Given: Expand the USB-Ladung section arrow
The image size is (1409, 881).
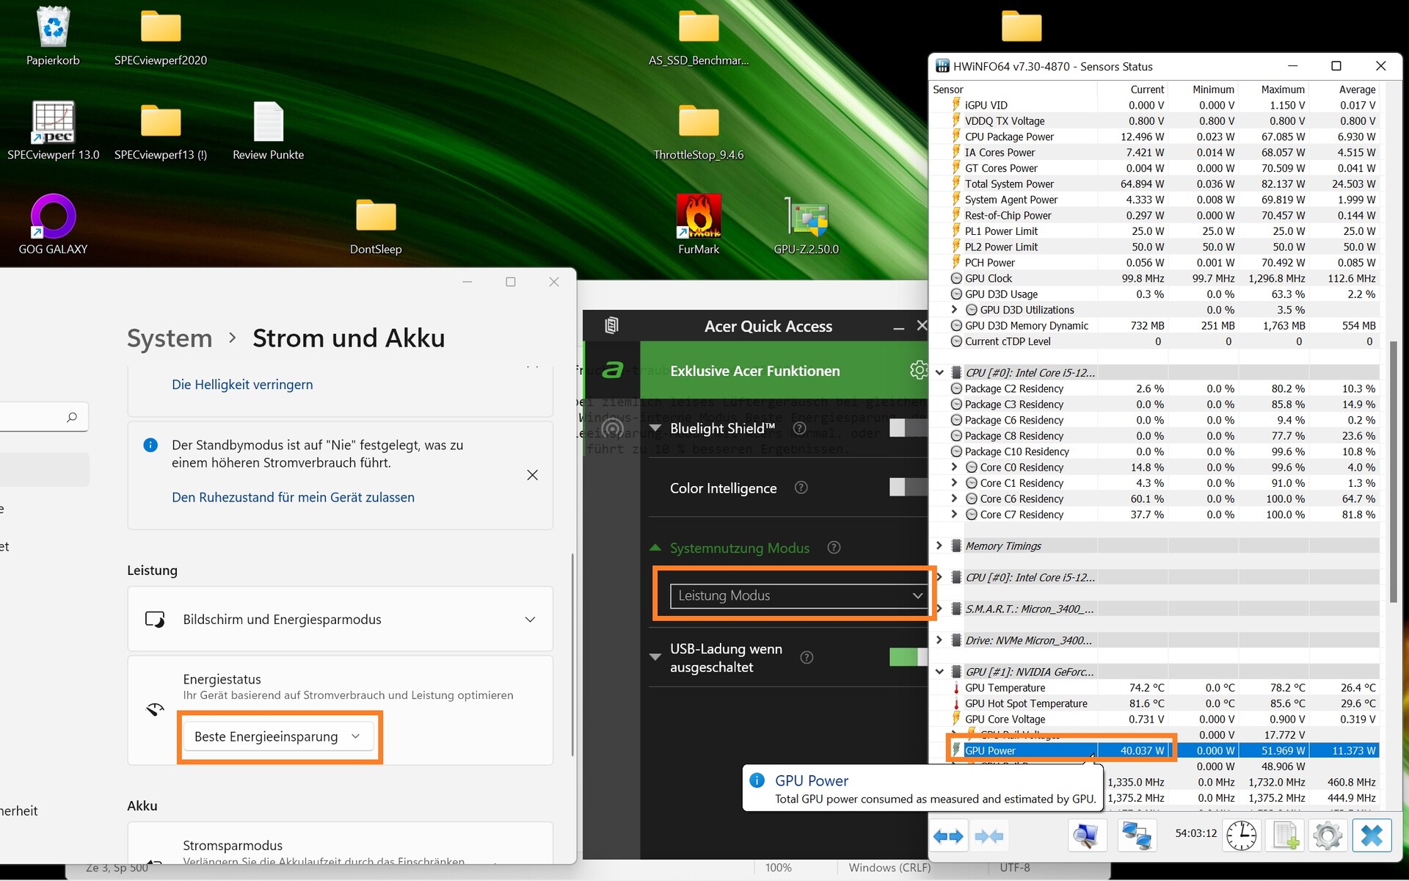Looking at the screenshot, I should 655,657.
